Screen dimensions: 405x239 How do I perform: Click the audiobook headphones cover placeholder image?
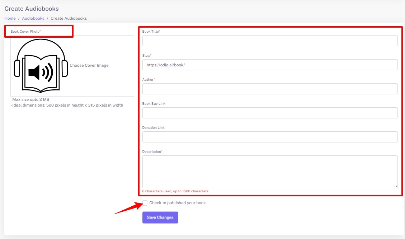(41, 66)
